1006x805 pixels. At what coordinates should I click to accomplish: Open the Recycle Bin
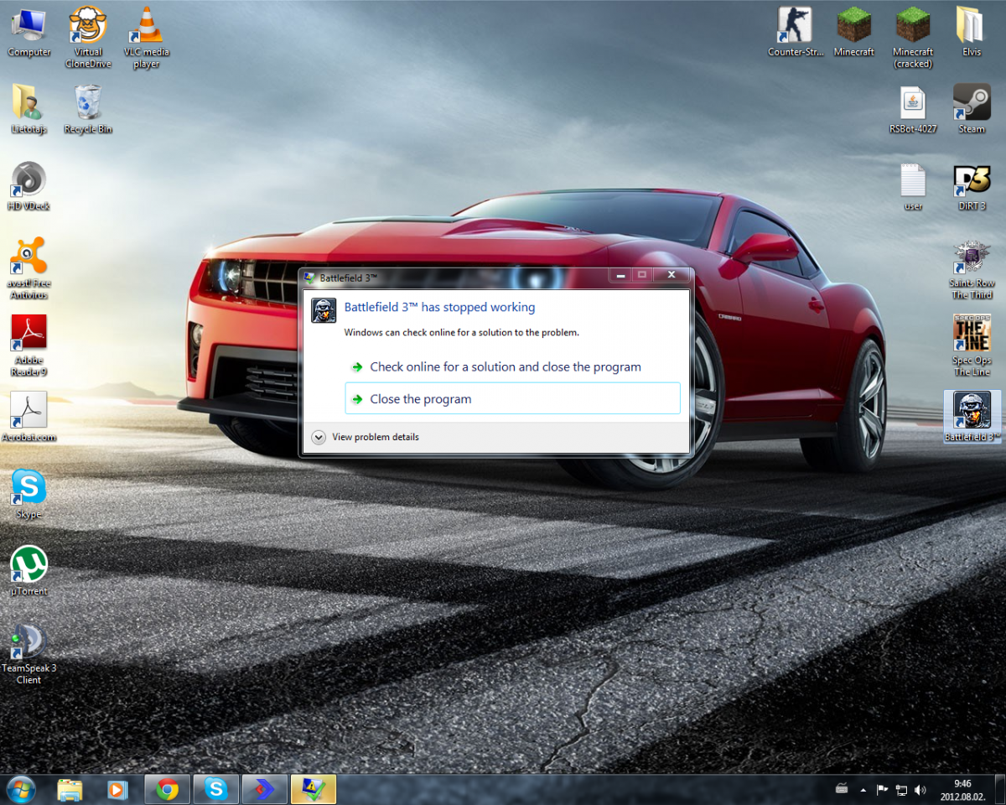click(88, 109)
